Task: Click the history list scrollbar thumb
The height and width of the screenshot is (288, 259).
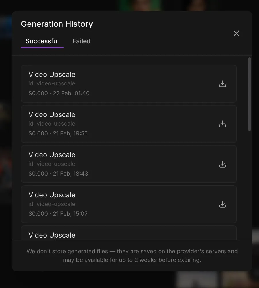Action: point(249,94)
